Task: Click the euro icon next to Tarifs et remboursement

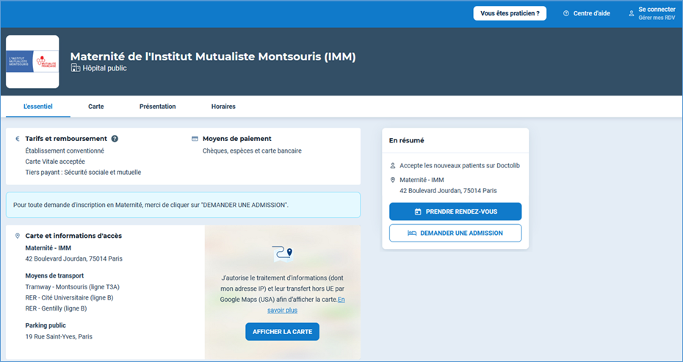Action: coord(18,139)
